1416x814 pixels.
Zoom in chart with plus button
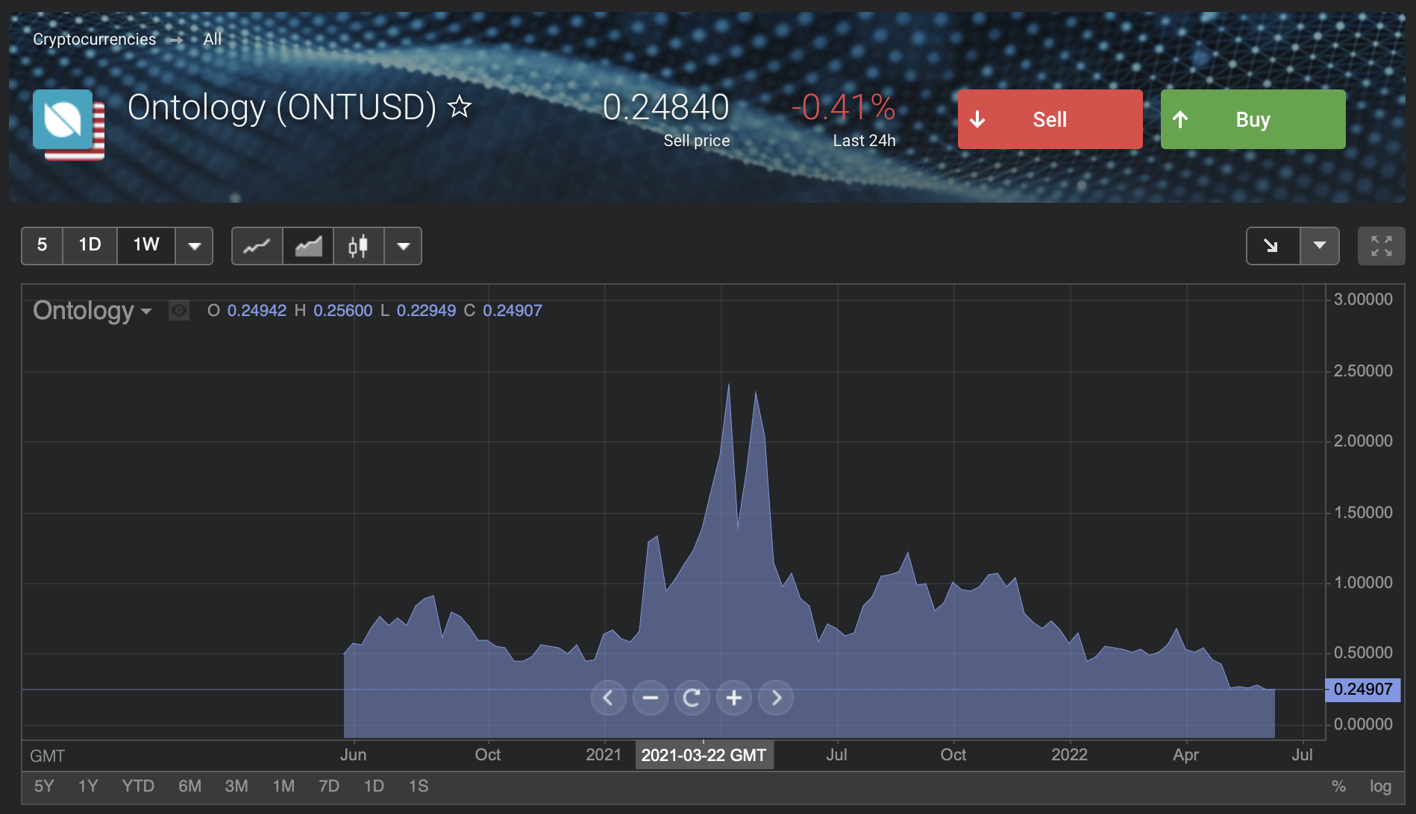click(734, 698)
